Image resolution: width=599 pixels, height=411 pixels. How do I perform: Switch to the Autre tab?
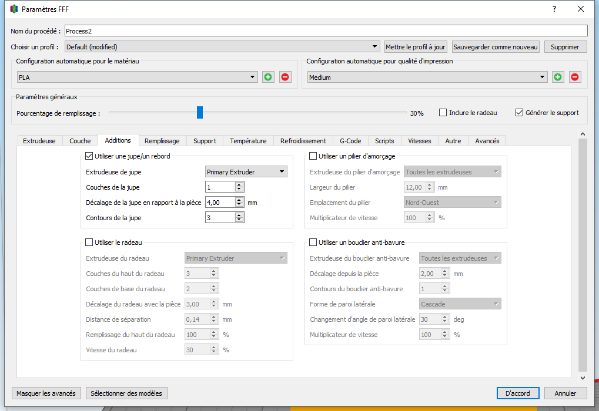[x=453, y=141]
